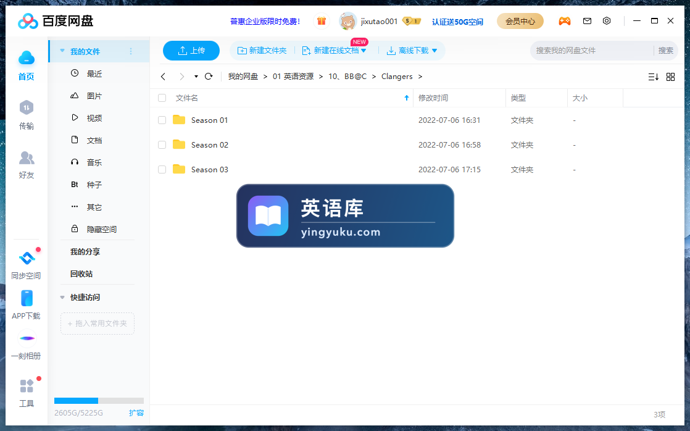The image size is (690, 431).
Task: Click the Season 02 folder icon
Action: [179, 144]
